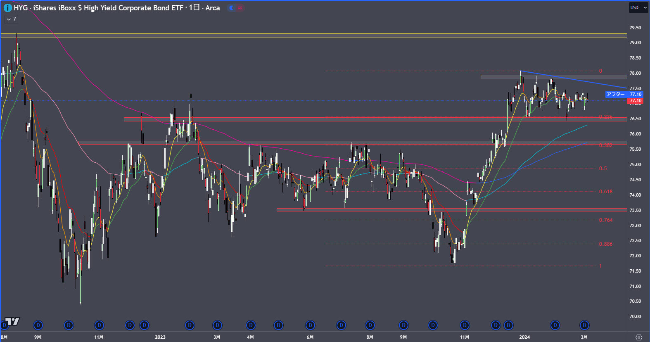This screenshot has height=342, width=650.
Task: Click the 73.00 price scale label
Action: pos(635,226)
